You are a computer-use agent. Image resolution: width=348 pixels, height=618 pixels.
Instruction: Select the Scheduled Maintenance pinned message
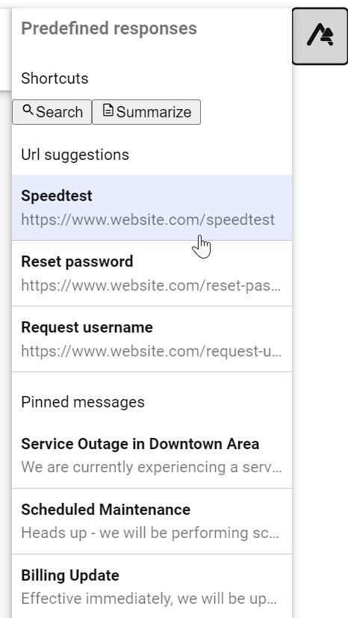tap(152, 522)
